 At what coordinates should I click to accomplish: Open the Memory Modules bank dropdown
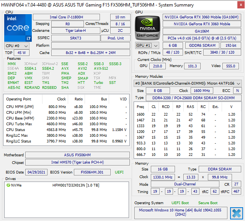click(x=188, y=83)
